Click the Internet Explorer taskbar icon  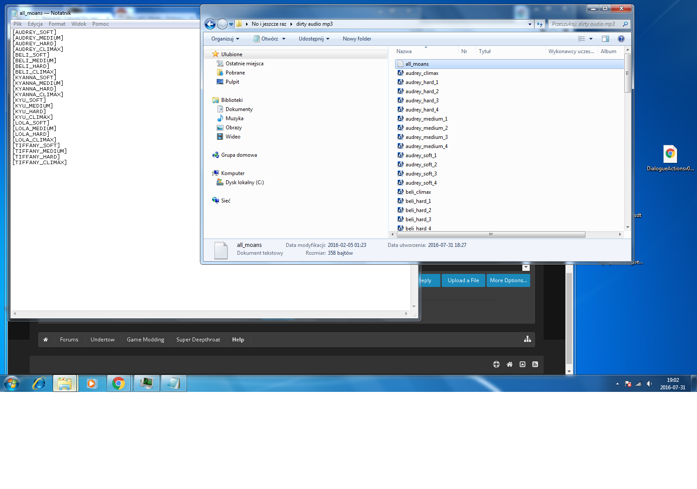pyautogui.click(x=39, y=383)
